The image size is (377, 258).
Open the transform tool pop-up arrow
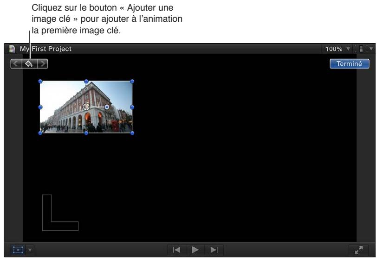tap(30, 250)
